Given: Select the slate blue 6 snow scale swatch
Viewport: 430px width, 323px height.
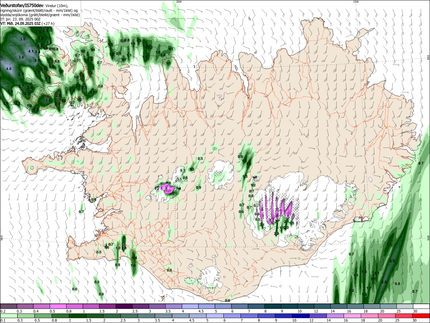Looking at the screenshot, I should click(x=240, y=307).
